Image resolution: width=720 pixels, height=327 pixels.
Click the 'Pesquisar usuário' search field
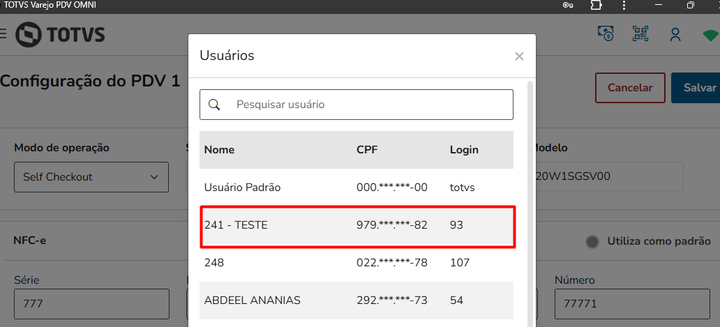click(370, 105)
